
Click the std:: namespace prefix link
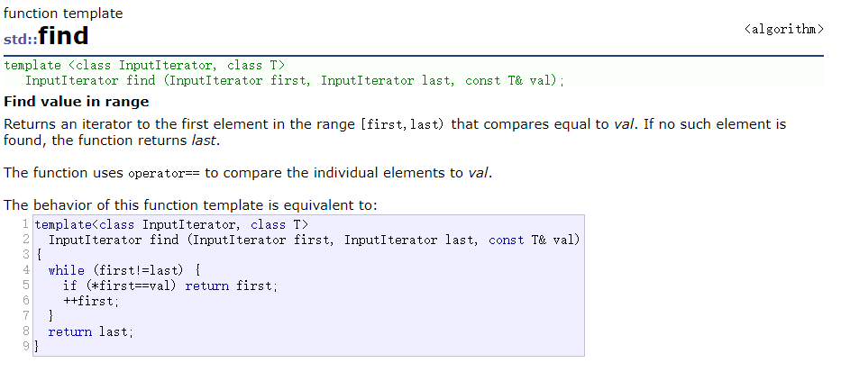[20, 39]
